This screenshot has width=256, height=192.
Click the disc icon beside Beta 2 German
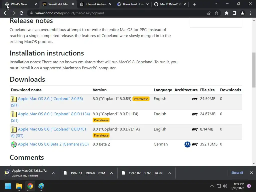click(x=13, y=144)
